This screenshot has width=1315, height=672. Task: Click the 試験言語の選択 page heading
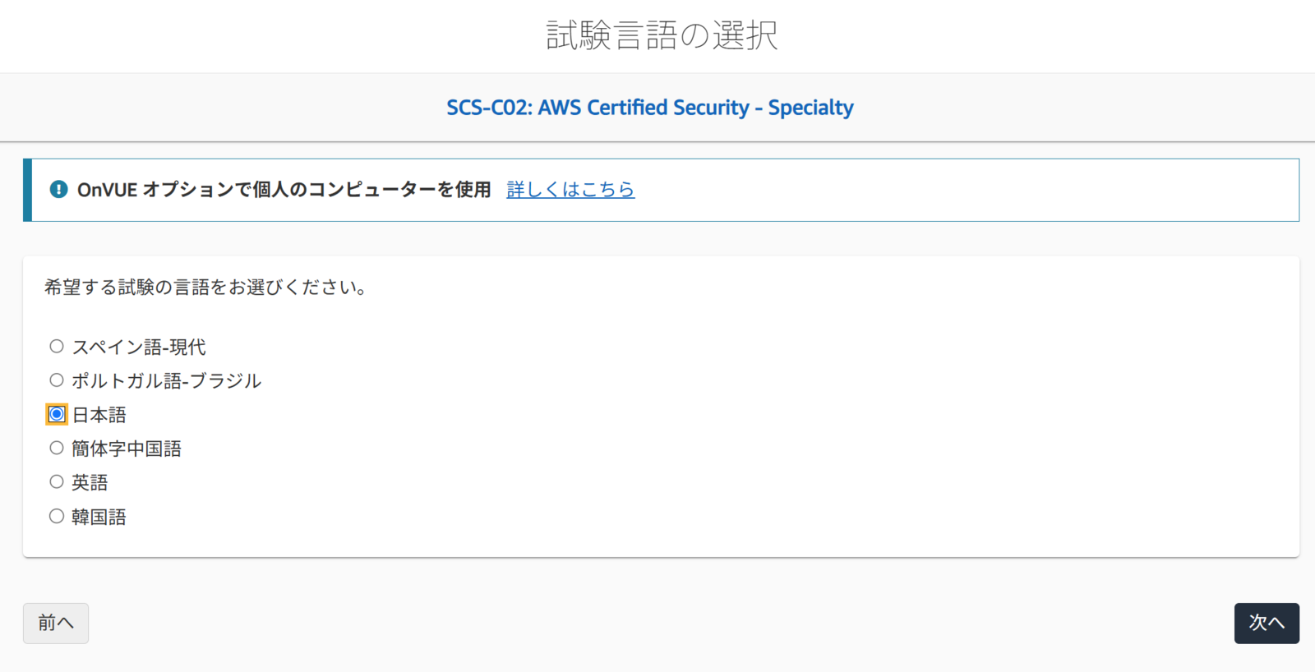tap(662, 35)
